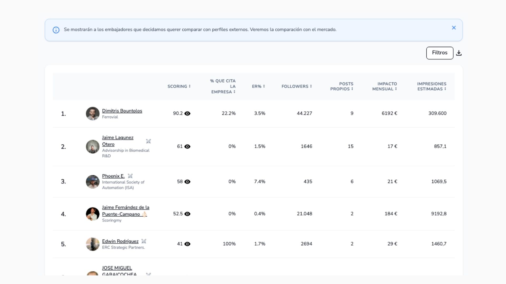506x284 pixels.
Task: Open Jaime Lagunez Otero profile link
Action: tap(118, 141)
